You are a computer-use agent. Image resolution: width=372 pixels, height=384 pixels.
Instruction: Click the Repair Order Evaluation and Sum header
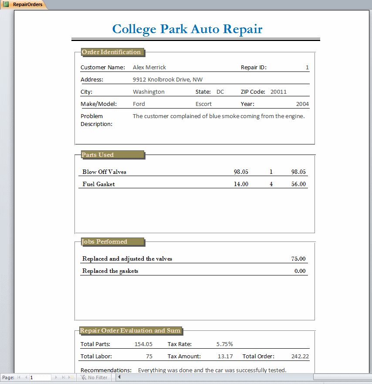(x=131, y=331)
